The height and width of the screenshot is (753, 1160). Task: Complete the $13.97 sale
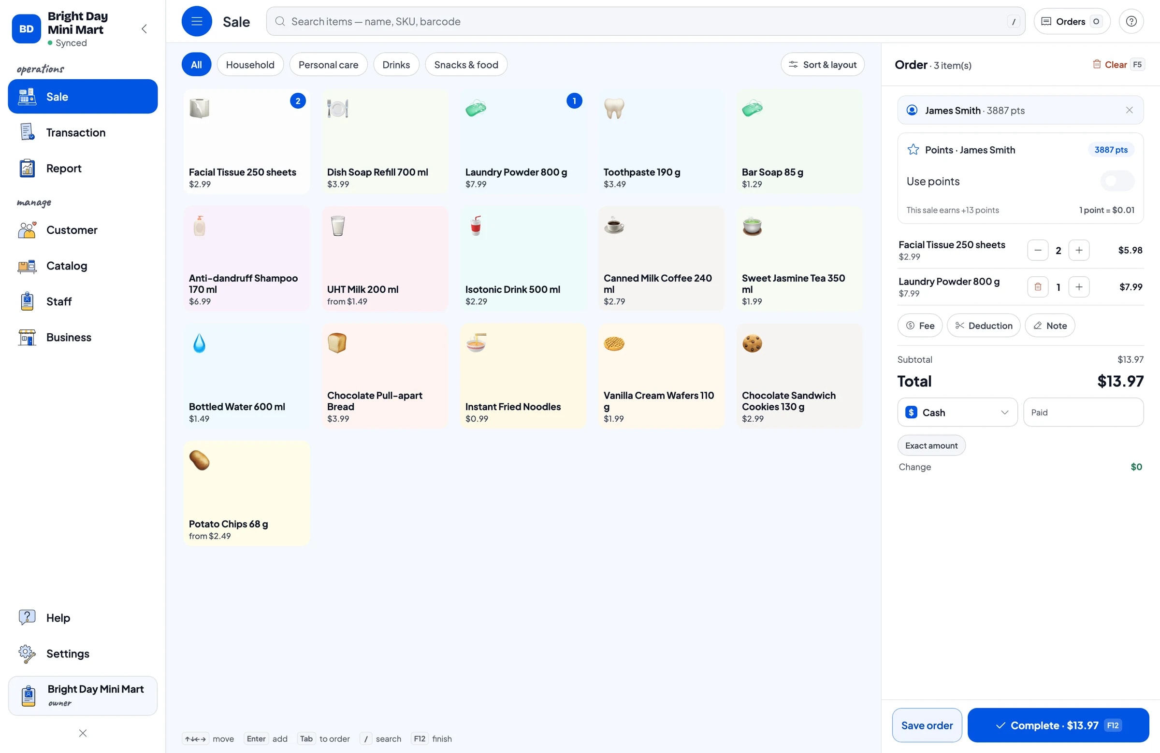pyautogui.click(x=1058, y=725)
